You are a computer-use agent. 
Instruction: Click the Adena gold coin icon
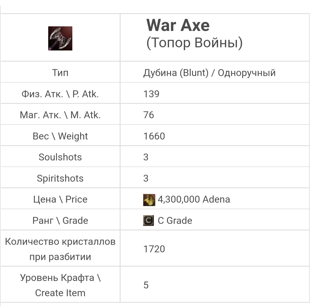coord(149,200)
